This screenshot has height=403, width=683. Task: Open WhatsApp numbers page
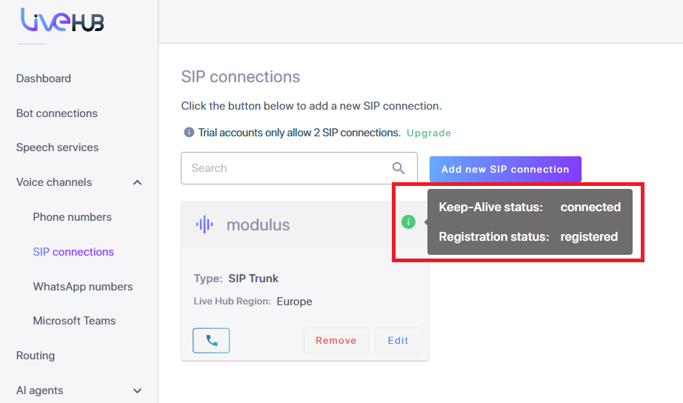[x=83, y=287]
